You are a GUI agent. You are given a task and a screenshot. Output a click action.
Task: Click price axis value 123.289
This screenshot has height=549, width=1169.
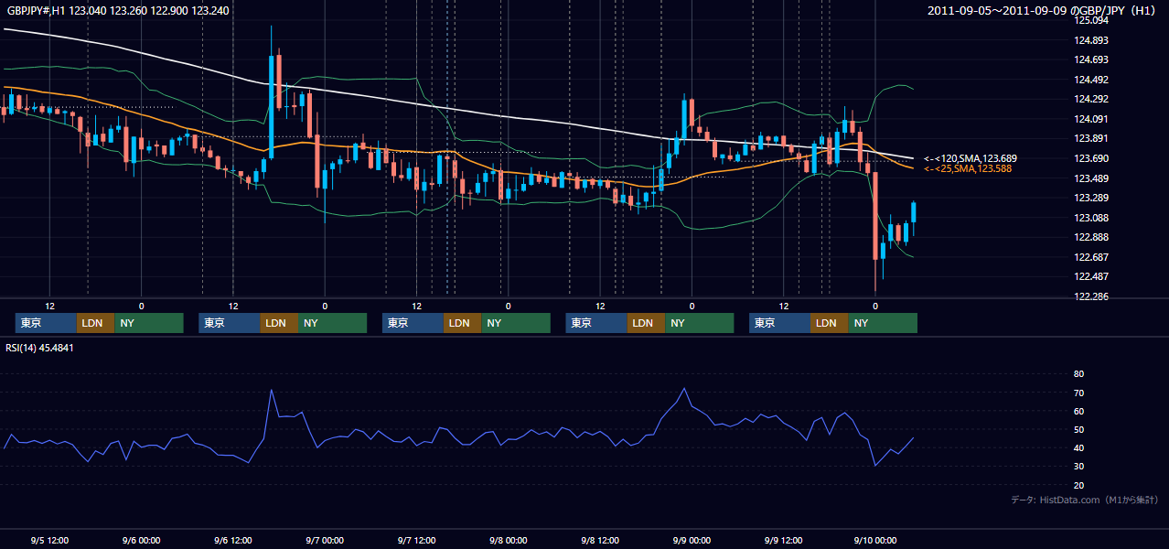[1090, 198]
